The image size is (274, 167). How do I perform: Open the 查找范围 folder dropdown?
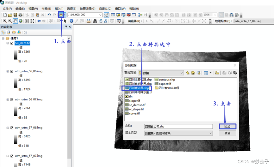tap(182, 73)
